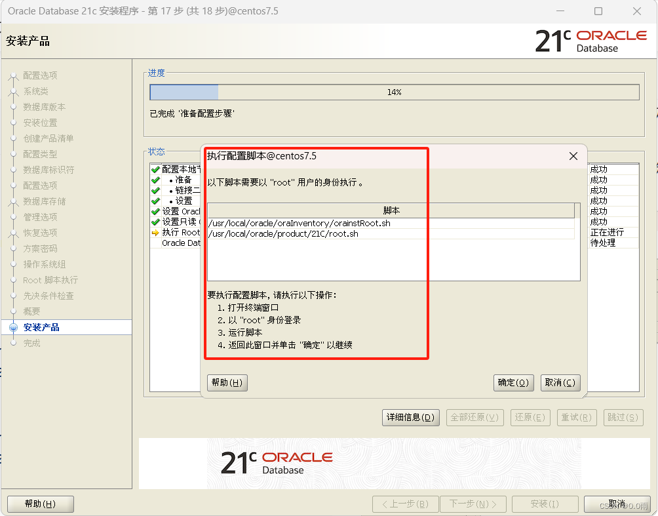658x516 pixels.
Task: Click green checkmark next to 准备 sub-step
Action: 155,179
